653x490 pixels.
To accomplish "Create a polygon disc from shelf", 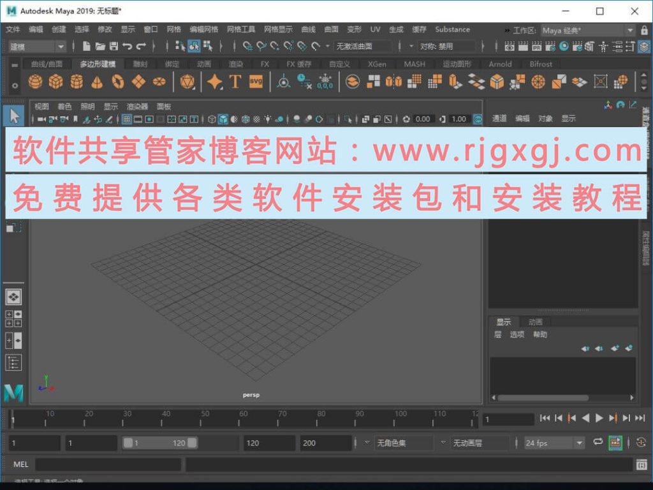I will [x=159, y=82].
